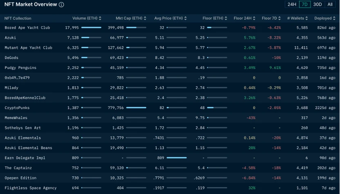Open the CryptoPunks collection row
This screenshot has height=194, width=340.
point(17,108)
